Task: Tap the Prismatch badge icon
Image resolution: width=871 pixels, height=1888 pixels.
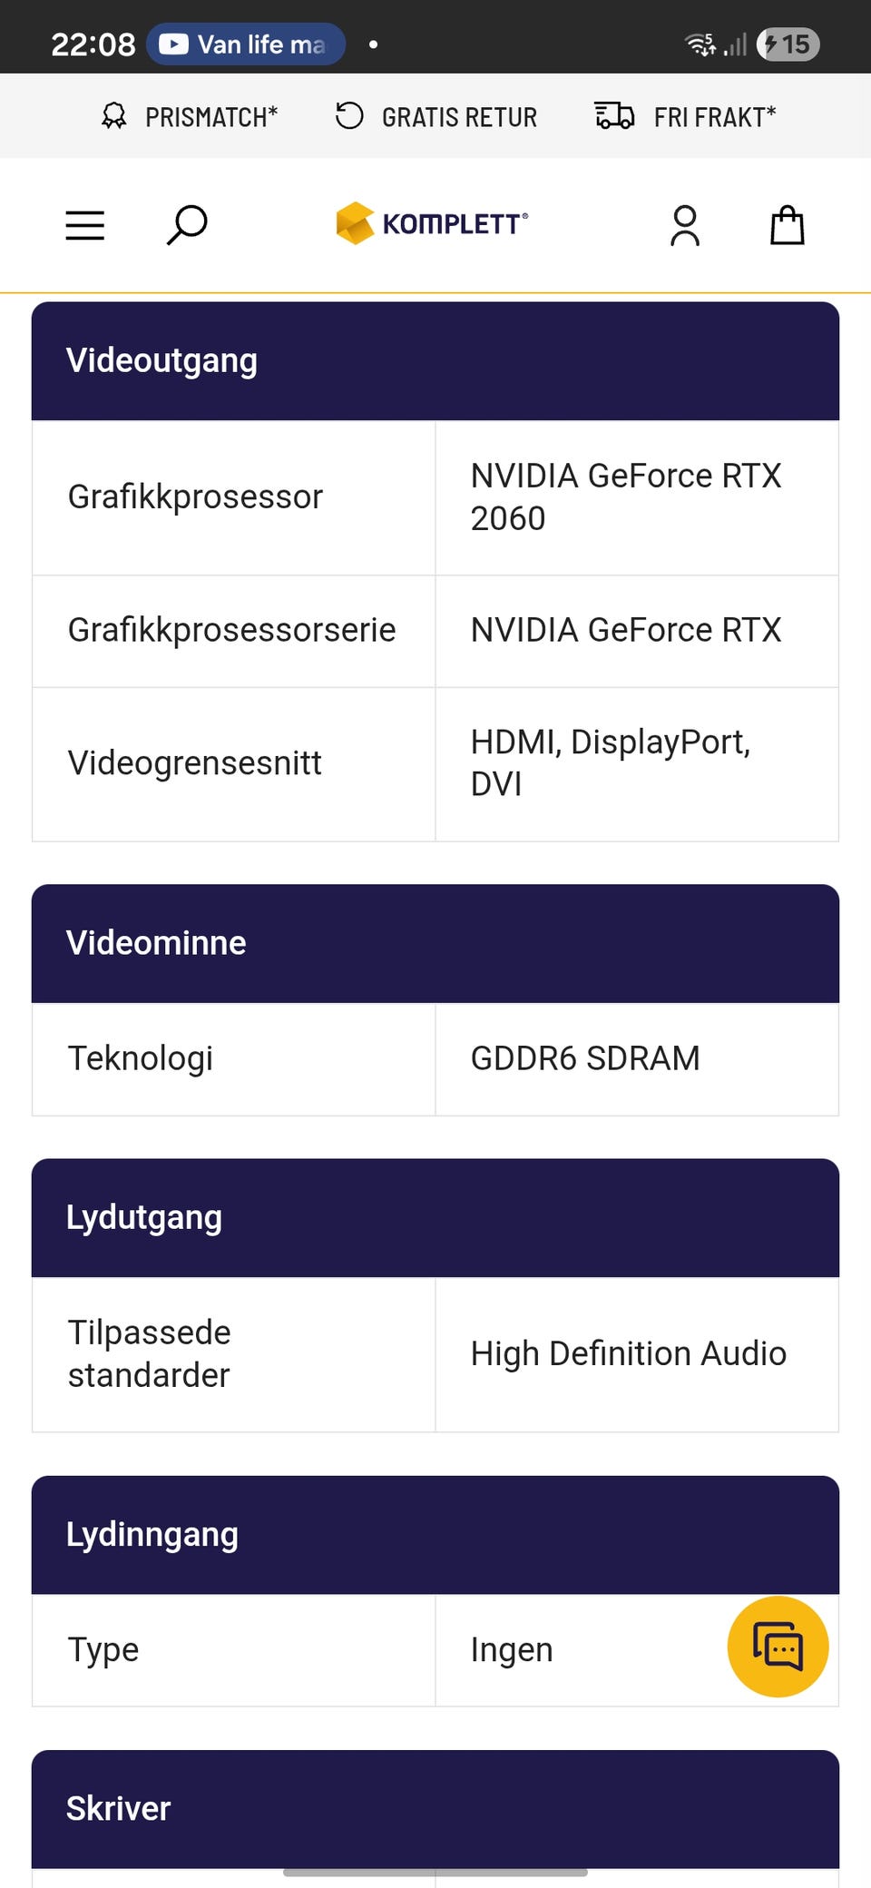Action: [x=114, y=116]
